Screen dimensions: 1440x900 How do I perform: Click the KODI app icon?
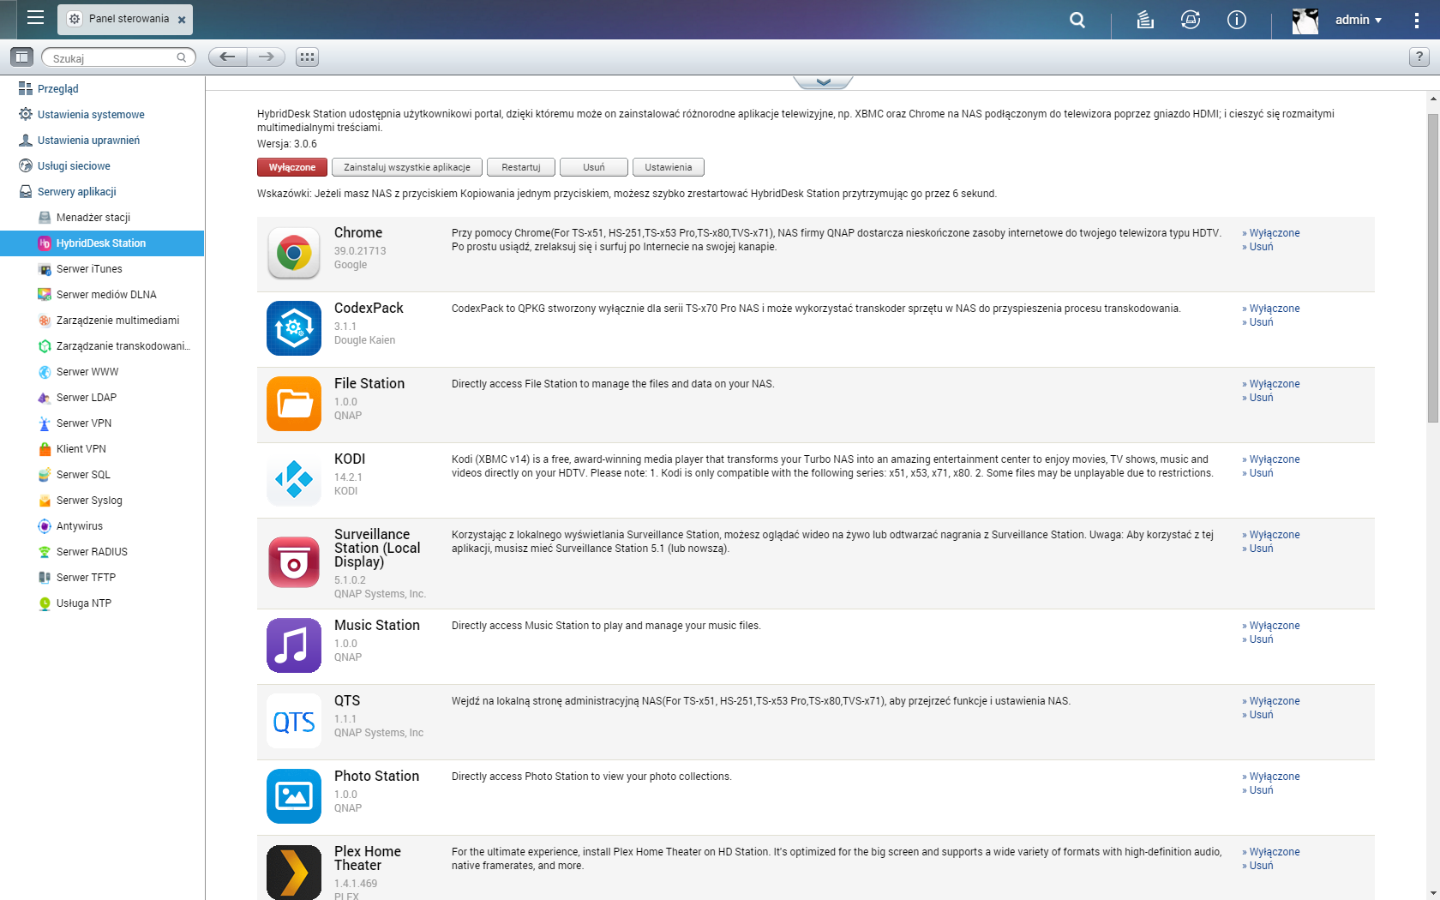click(x=294, y=479)
